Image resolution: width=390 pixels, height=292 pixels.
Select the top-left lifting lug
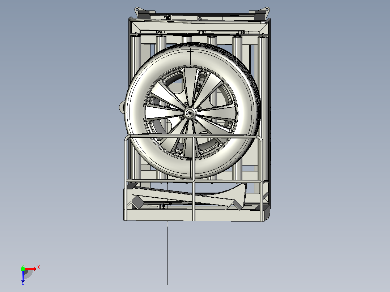tap(137, 11)
